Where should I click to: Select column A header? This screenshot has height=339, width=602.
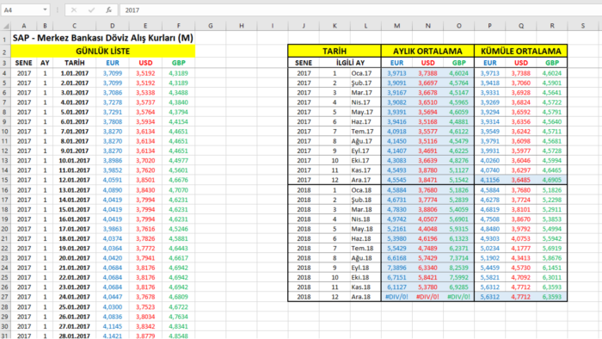tap(24, 26)
